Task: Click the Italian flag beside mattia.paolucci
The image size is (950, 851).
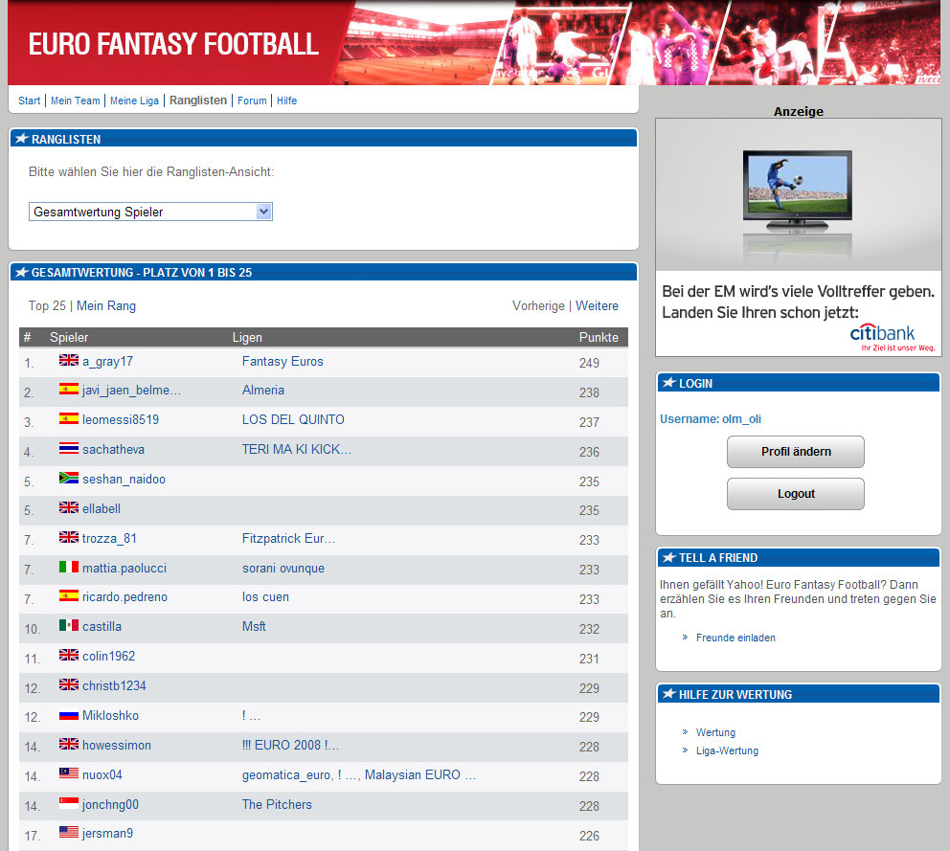Action: pyautogui.click(x=69, y=567)
